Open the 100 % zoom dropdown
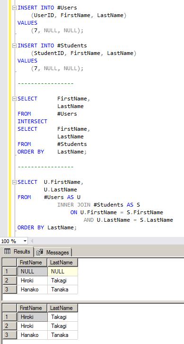The image size is (184, 344). click(x=25, y=241)
